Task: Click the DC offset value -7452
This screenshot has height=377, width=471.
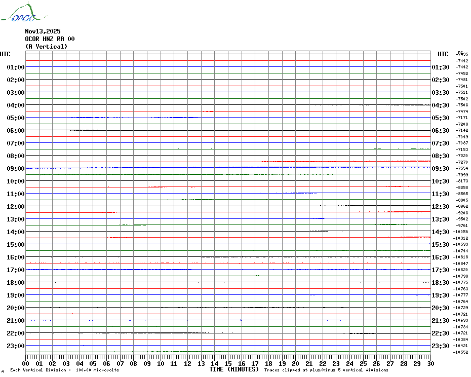Action: (x=462, y=73)
